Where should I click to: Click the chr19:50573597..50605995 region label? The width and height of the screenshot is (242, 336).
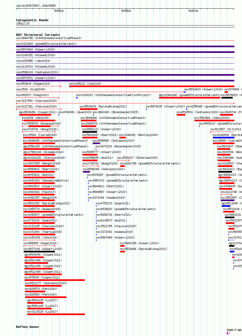tap(36, 6)
